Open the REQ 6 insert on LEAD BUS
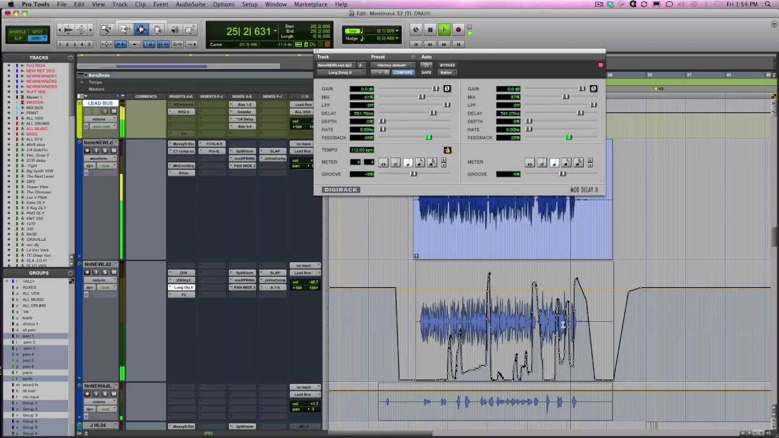This screenshot has height=438, width=779. 181,112
